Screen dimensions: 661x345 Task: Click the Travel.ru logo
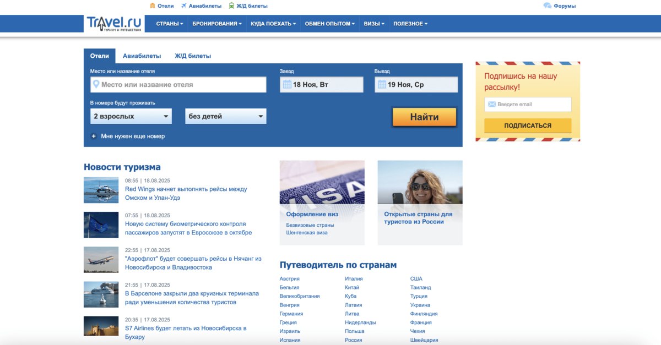click(x=115, y=23)
